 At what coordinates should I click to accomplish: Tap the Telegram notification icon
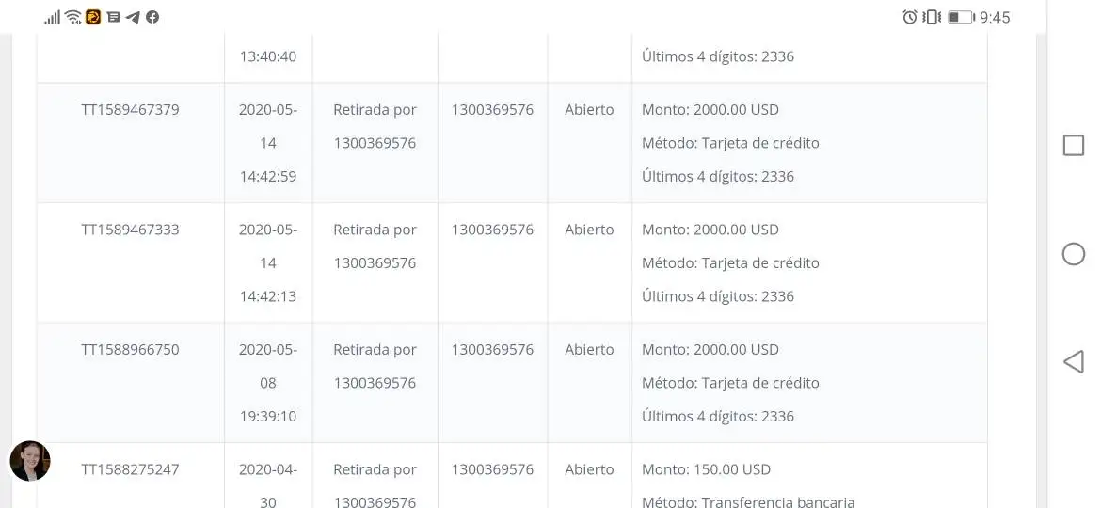[133, 17]
